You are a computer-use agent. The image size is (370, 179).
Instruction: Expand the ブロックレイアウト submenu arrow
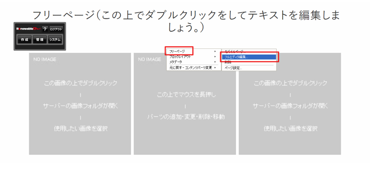tap(215, 57)
